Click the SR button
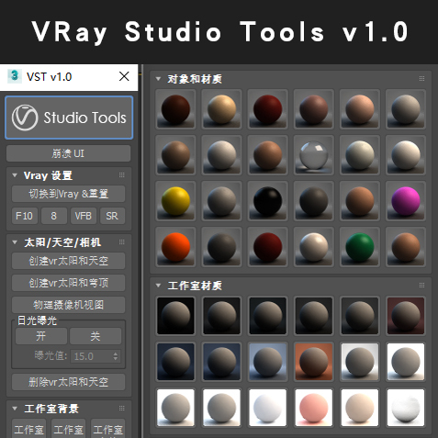The width and height of the screenshot is (438, 438). pos(112,216)
